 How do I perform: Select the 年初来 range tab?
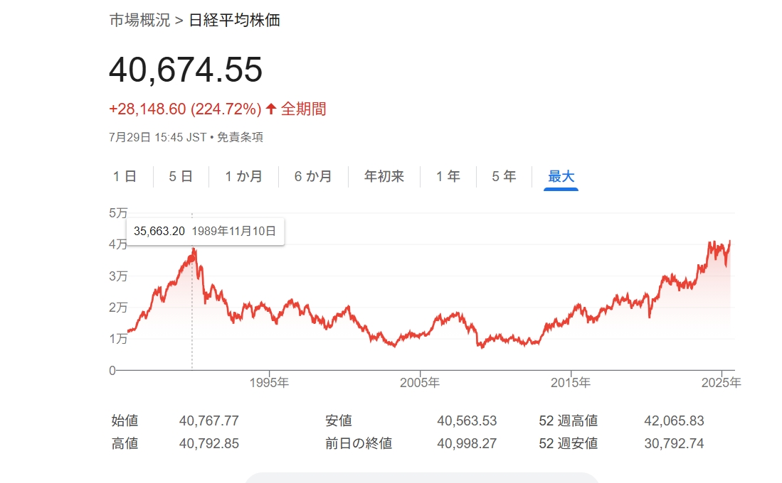click(384, 176)
